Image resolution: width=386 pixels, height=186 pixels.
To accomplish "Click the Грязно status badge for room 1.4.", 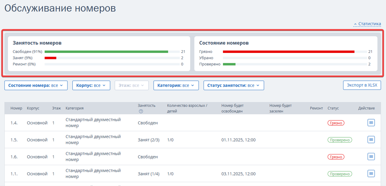I will click(x=336, y=123).
